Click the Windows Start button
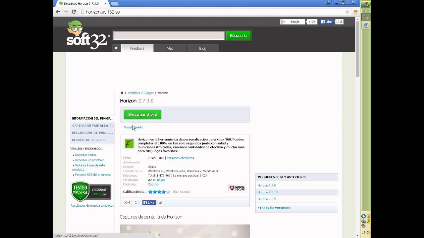This screenshot has width=424, height=238. pos(366,4)
